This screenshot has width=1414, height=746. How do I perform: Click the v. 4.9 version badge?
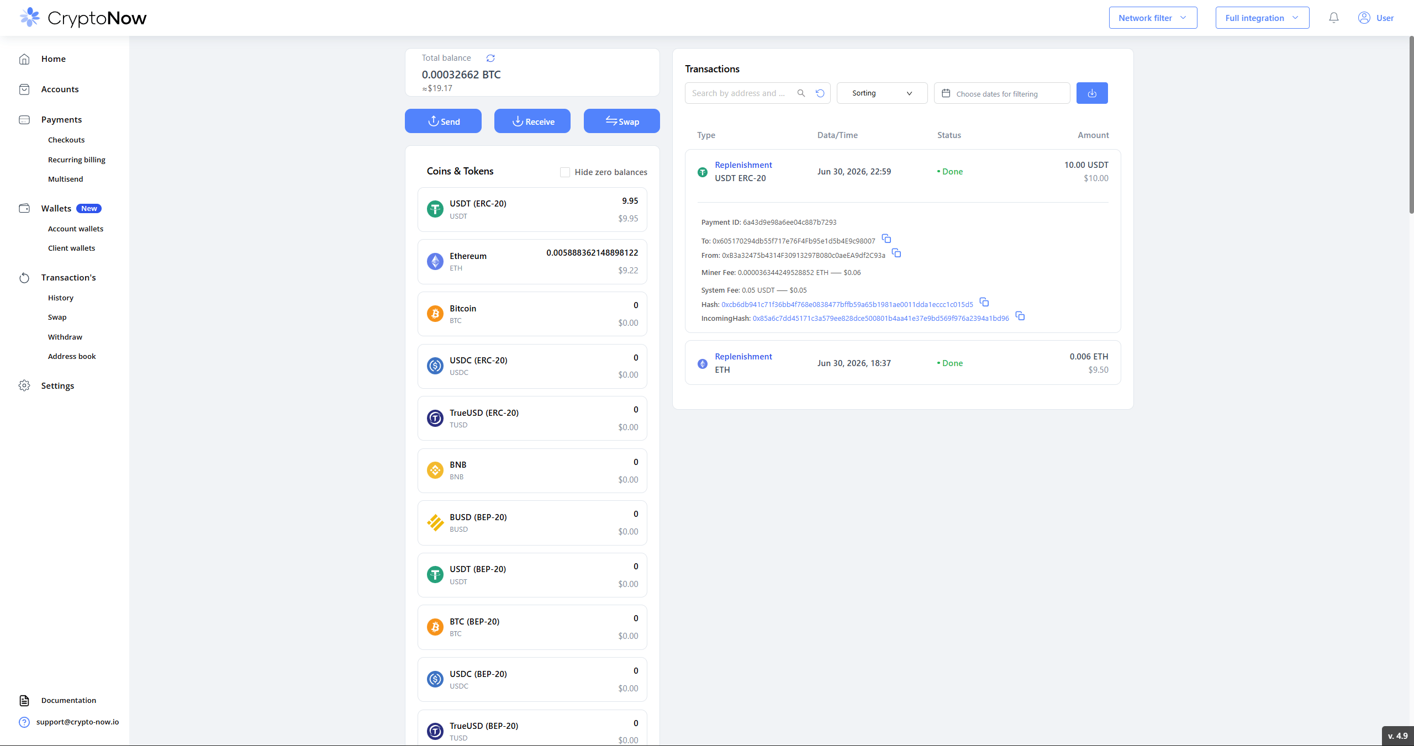1397,736
